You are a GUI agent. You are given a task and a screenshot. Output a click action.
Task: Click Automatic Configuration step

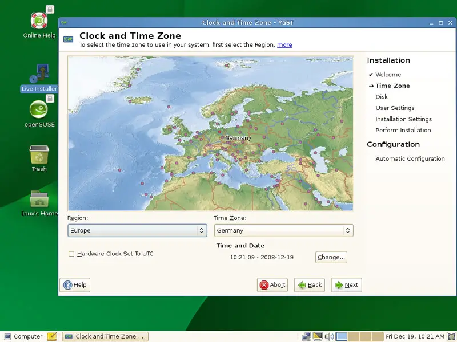(x=410, y=158)
